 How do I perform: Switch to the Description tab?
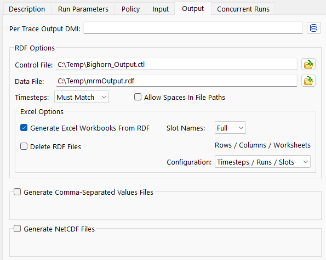[27, 9]
